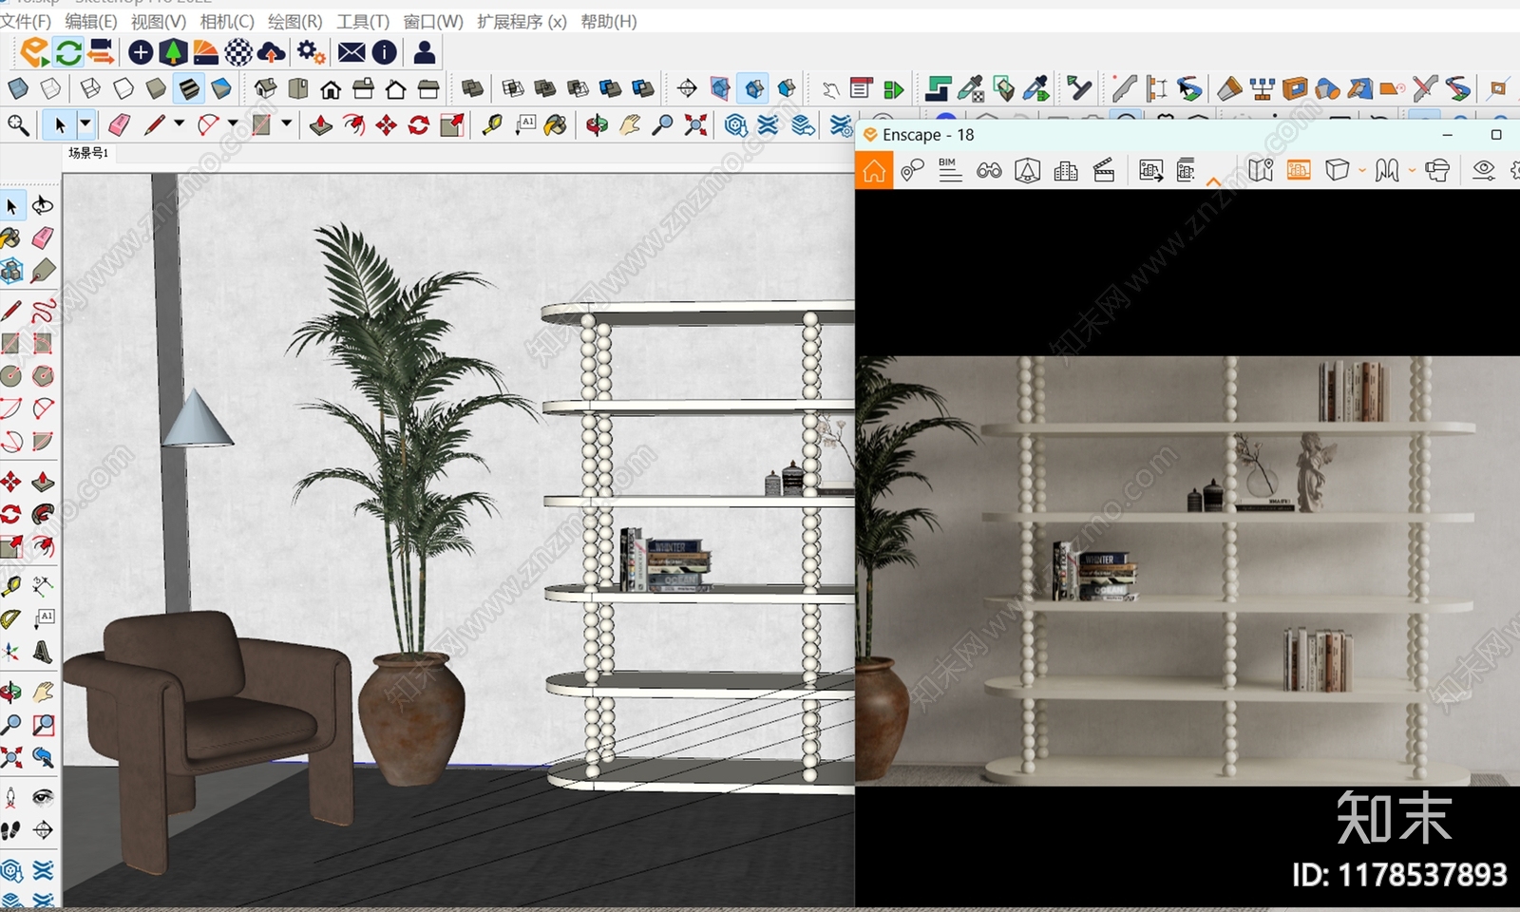The width and height of the screenshot is (1520, 912).
Task: Click Enscape Batch Rendering icon
Action: (x=1187, y=171)
